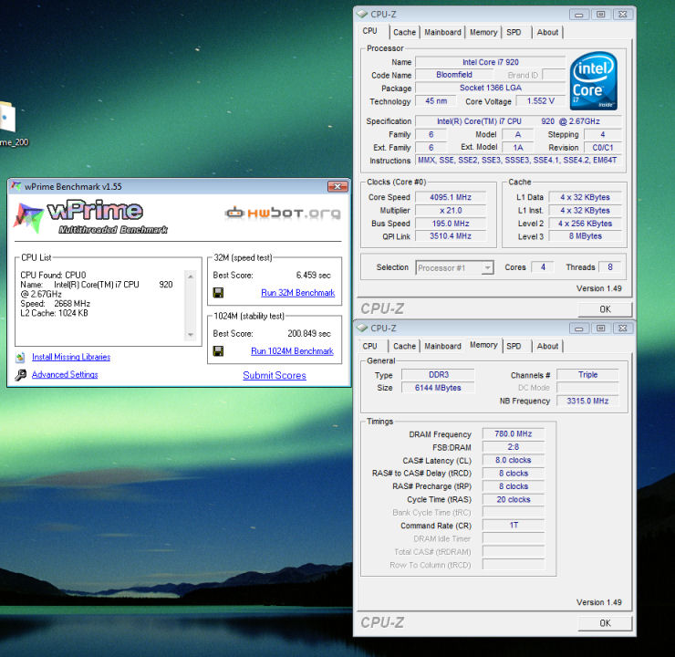Minimize the bottom CPU-Z window

579,328
